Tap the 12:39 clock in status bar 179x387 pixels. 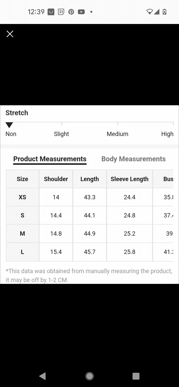[36, 12]
